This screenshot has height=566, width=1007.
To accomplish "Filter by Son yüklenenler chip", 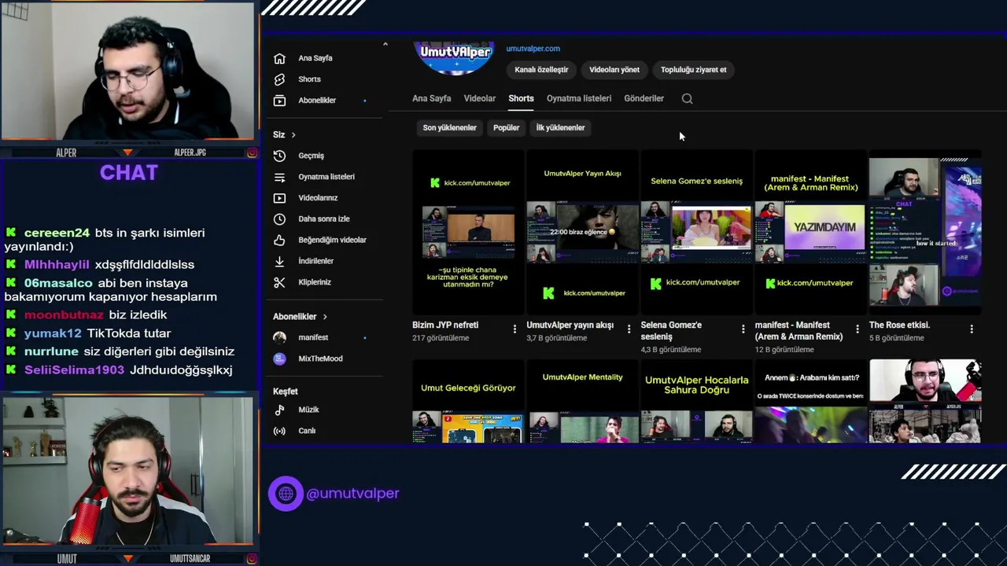I will click(449, 127).
